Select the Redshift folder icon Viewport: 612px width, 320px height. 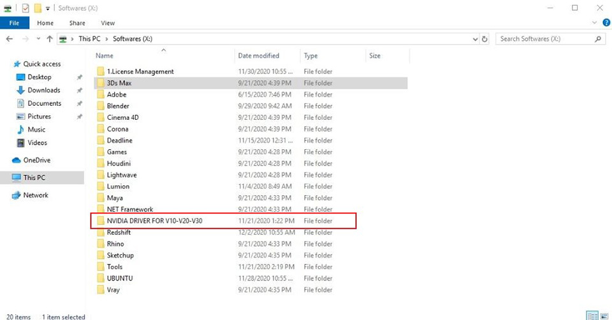coord(101,232)
